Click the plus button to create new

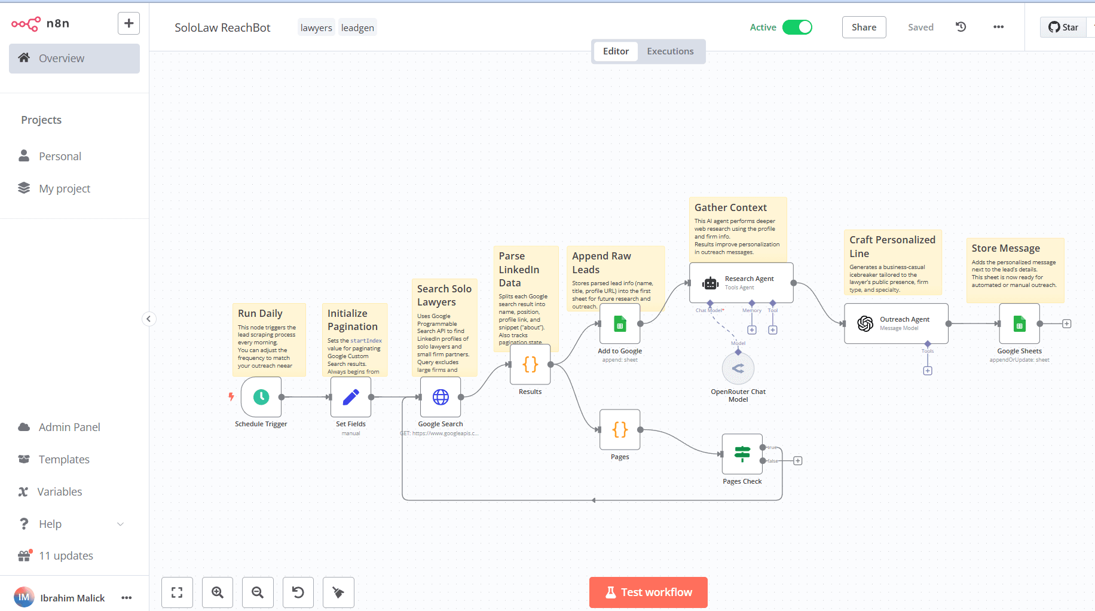point(129,23)
